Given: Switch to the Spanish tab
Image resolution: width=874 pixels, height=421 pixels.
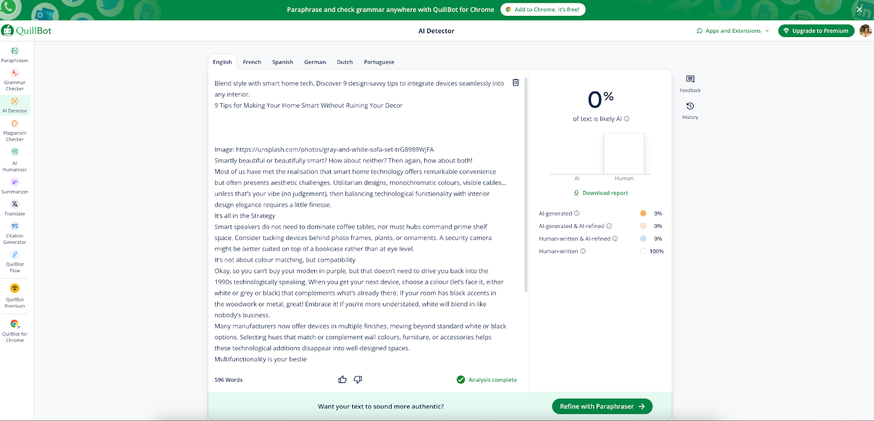Looking at the screenshot, I should [282, 62].
